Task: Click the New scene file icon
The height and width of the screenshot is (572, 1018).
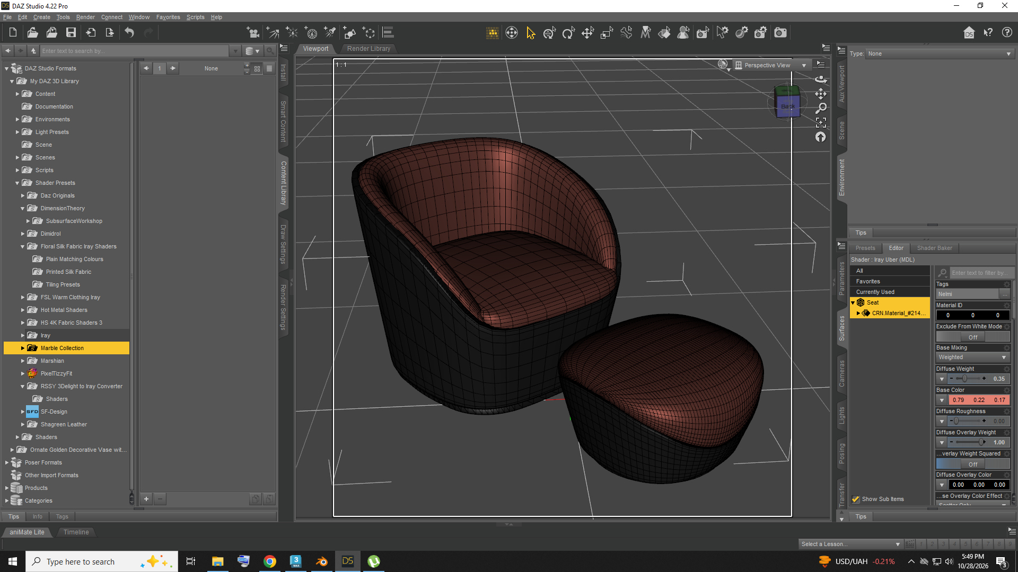Action: coord(13,33)
